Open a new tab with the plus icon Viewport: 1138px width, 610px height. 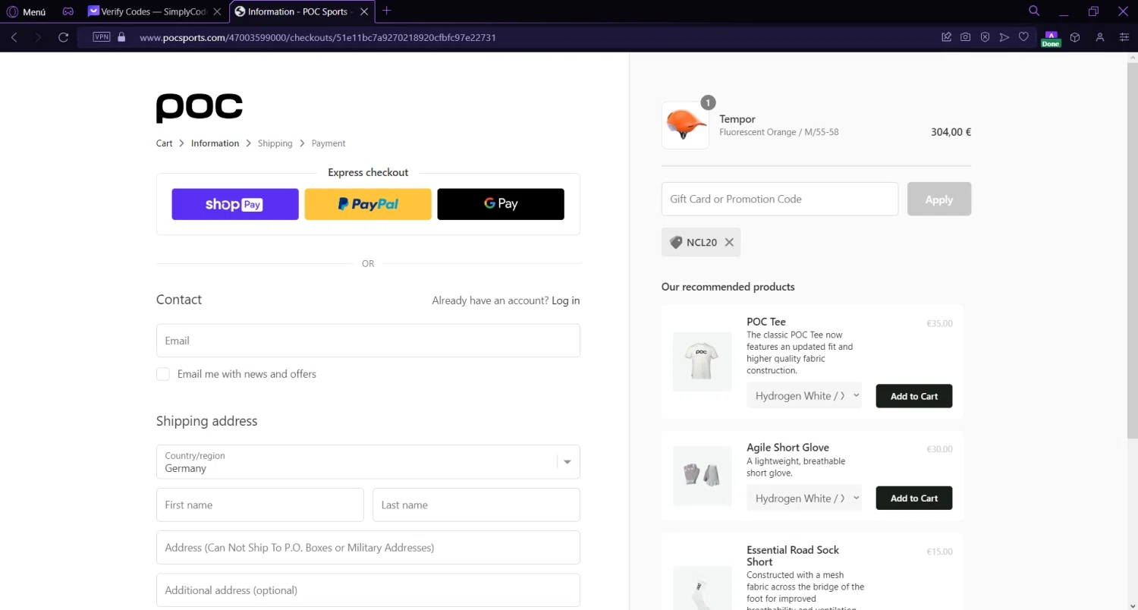point(387,11)
